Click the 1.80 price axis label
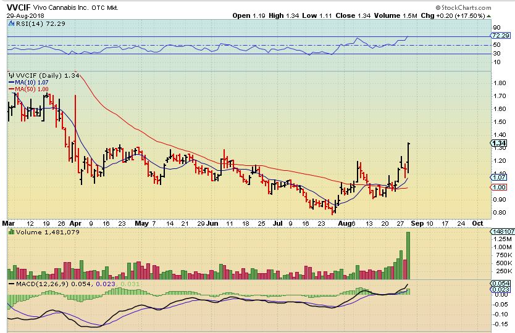Screen dimensions: 515x333 coord(500,83)
